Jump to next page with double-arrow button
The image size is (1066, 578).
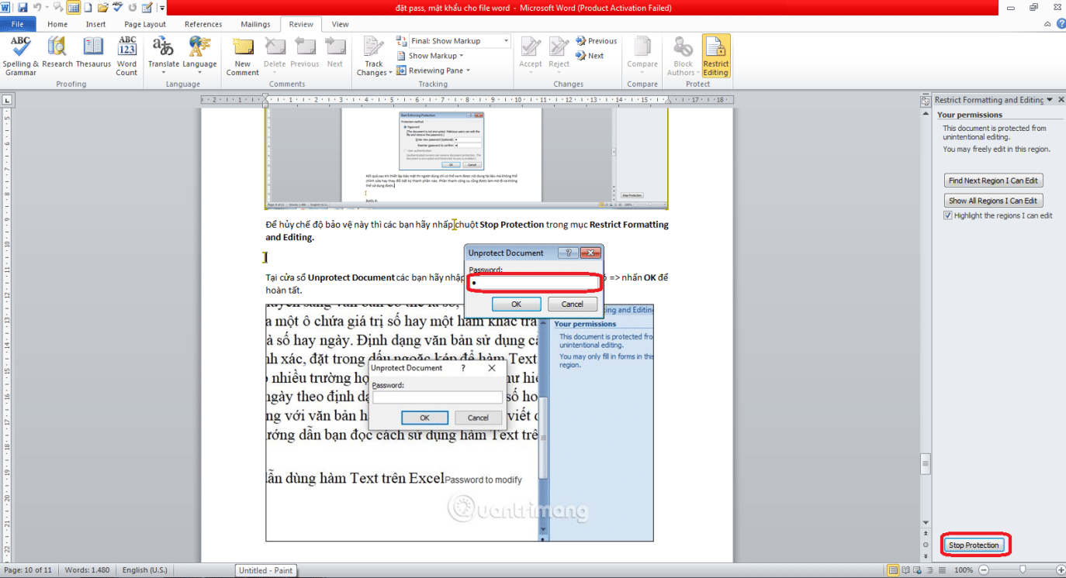(925, 556)
